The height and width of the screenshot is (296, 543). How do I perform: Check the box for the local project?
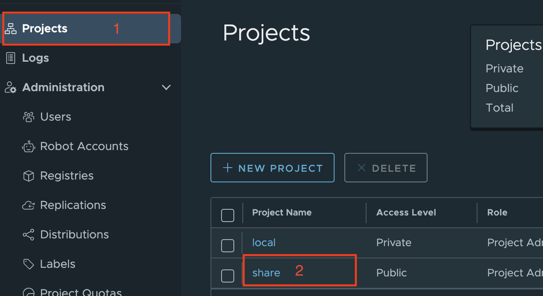228,246
